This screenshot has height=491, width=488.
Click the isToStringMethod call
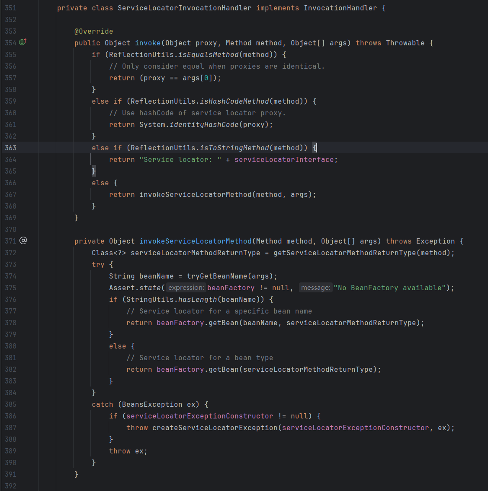click(x=234, y=148)
